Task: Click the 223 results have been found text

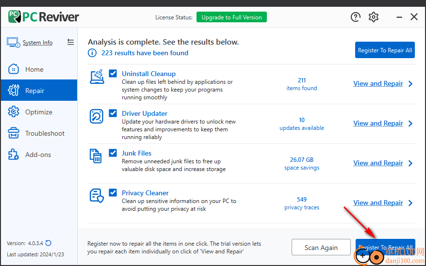Action: click(x=145, y=53)
